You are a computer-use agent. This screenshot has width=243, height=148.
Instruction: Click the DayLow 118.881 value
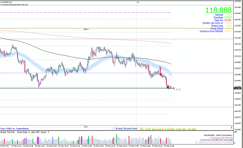227,20
